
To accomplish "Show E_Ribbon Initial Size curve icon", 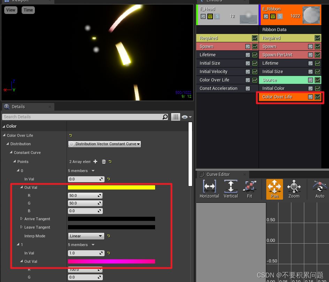I will click(317, 72).
